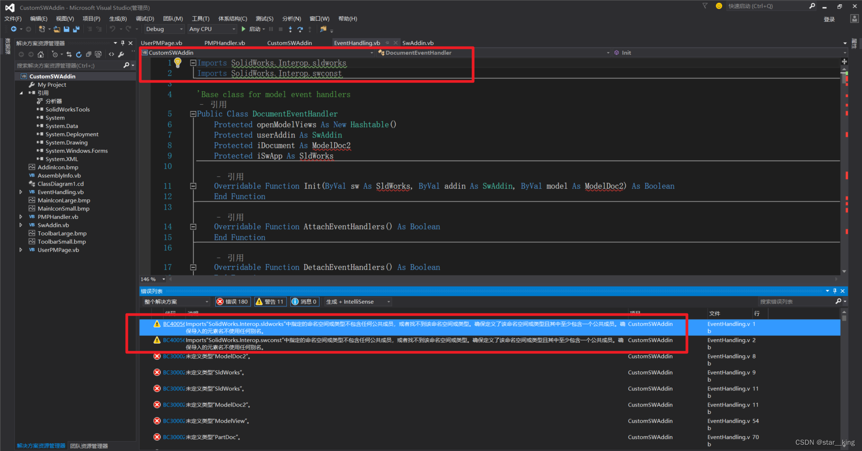
Task: Click the account user icon near login
Action: tap(854, 18)
